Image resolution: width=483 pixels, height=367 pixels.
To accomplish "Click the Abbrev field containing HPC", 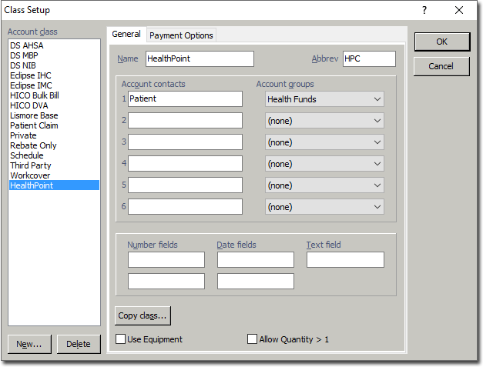I will click(368, 59).
